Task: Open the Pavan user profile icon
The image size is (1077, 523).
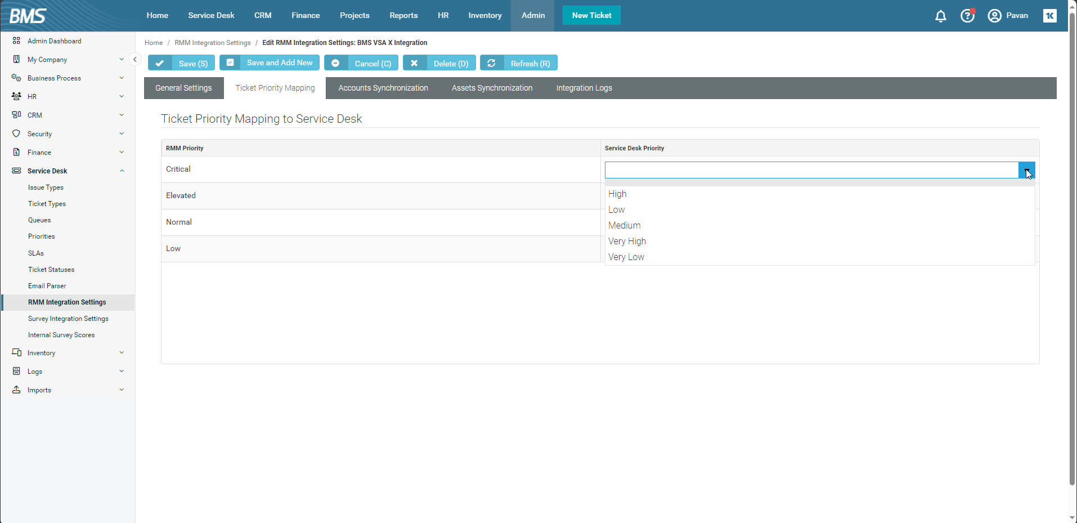Action: (994, 16)
